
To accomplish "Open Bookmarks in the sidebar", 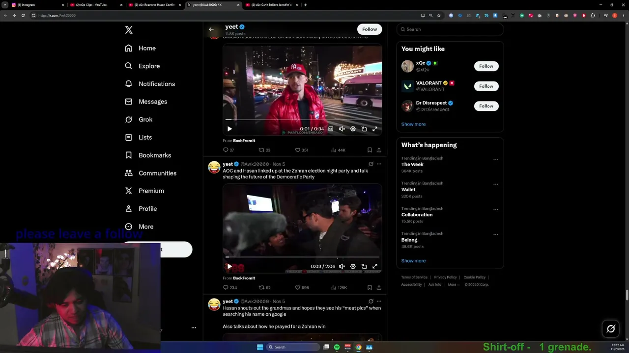I will (x=148, y=155).
